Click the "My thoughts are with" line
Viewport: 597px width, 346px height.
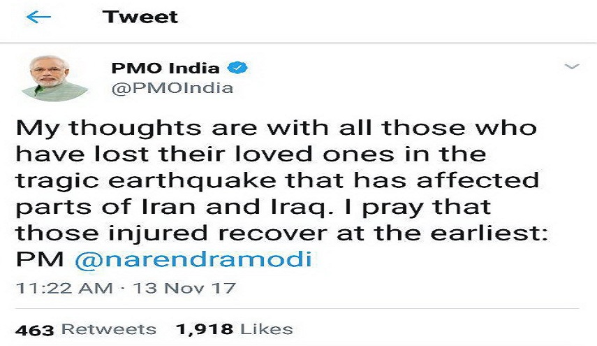[171, 129]
